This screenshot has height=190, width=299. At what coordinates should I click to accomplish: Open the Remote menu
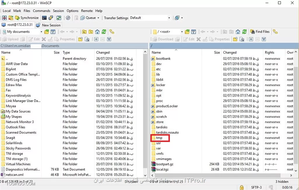87,11
